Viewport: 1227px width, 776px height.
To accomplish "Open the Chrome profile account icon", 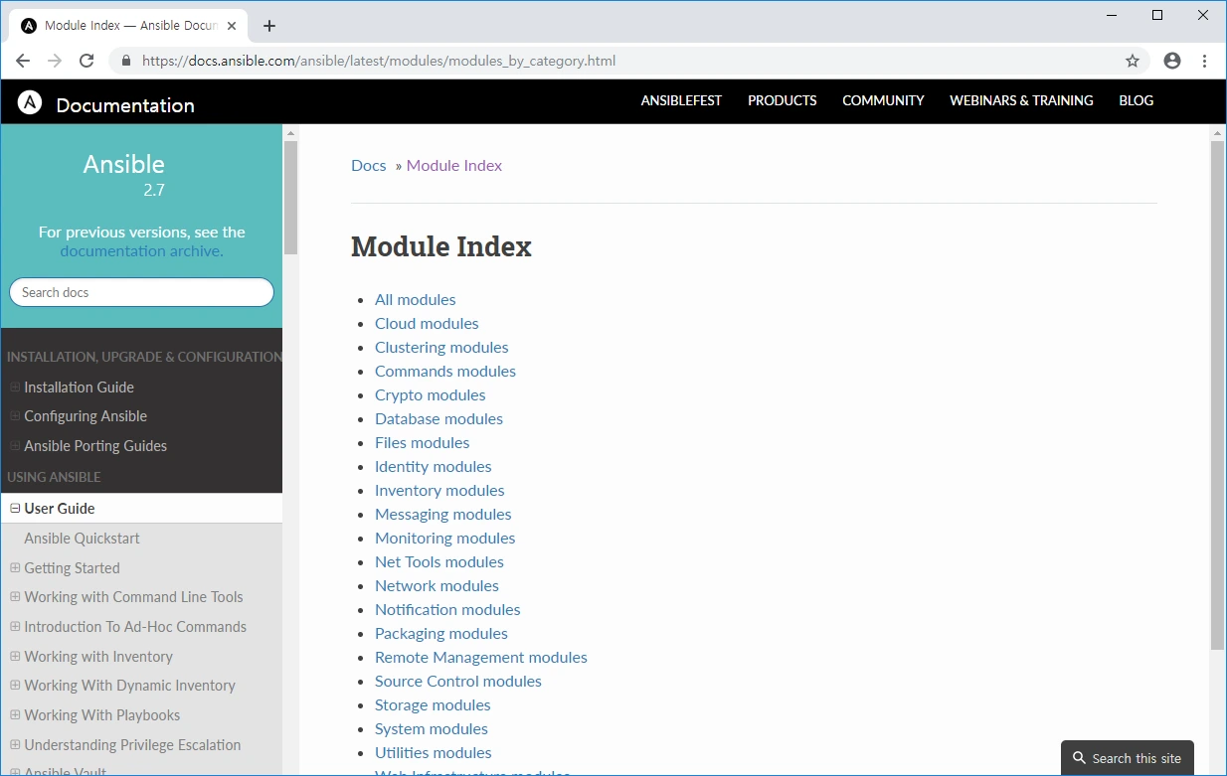I will pos(1172,61).
